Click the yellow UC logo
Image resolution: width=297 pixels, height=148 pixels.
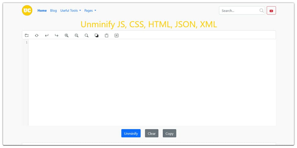[x=27, y=10]
